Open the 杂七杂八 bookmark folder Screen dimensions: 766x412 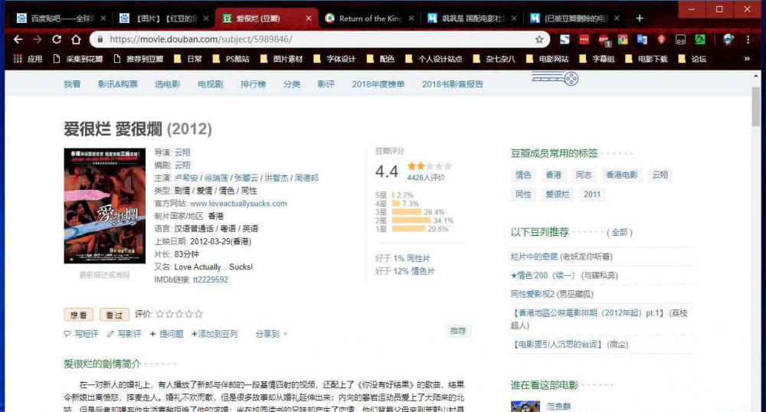(494, 58)
